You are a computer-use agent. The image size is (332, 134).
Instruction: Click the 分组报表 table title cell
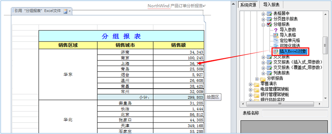(x=121, y=36)
